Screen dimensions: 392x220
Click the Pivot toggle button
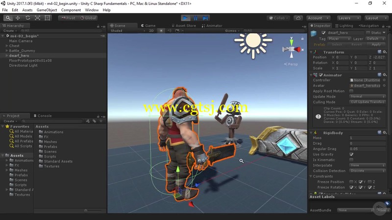tap(68, 18)
